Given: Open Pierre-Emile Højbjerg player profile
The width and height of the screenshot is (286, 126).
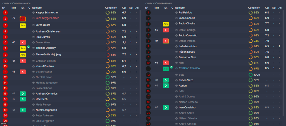Looking at the screenshot, I should click(x=48, y=54).
